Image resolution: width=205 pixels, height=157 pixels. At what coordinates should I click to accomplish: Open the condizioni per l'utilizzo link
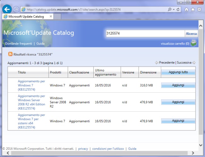click(108, 148)
